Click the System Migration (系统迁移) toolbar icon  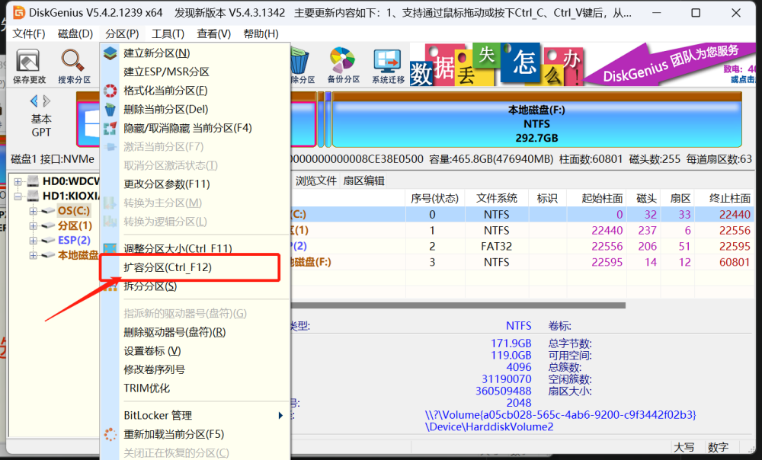(x=388, y=66)
